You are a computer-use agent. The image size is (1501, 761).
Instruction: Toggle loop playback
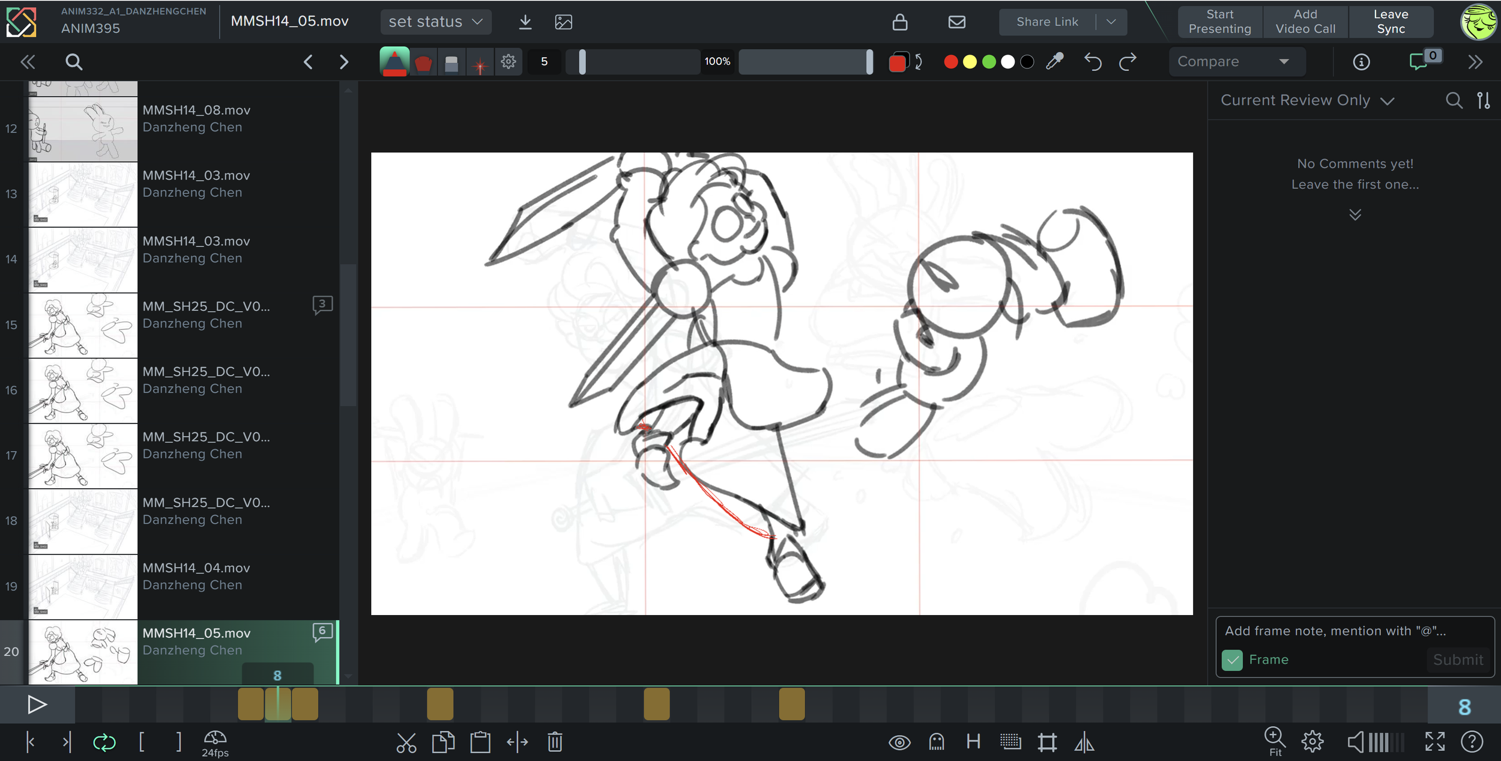tap(104, 742)
